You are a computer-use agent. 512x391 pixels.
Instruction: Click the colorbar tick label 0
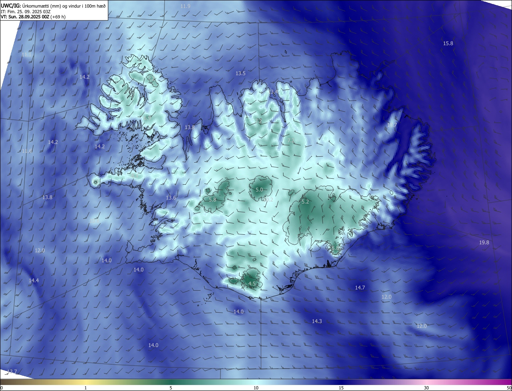[2, 388]
